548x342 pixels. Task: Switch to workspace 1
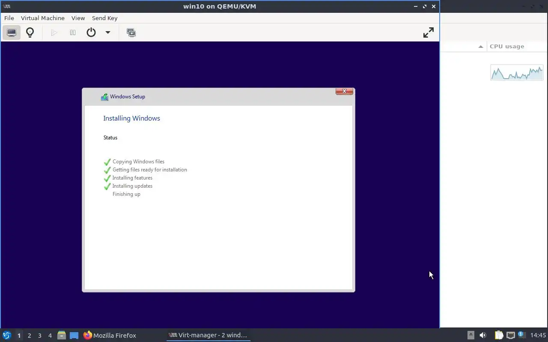[19, 336]
